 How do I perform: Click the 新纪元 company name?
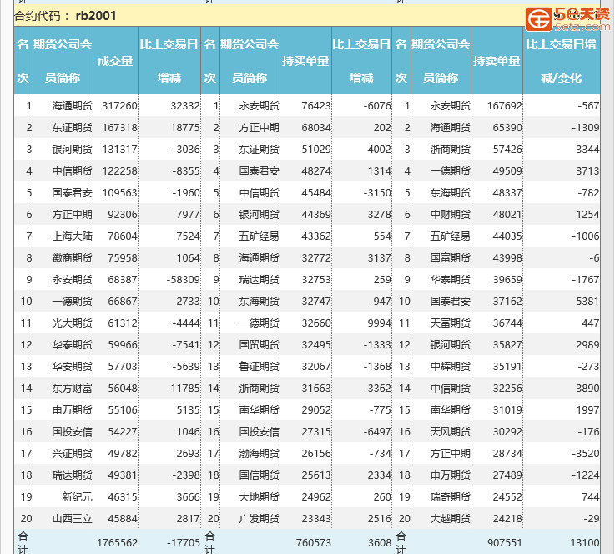point(77,497)
